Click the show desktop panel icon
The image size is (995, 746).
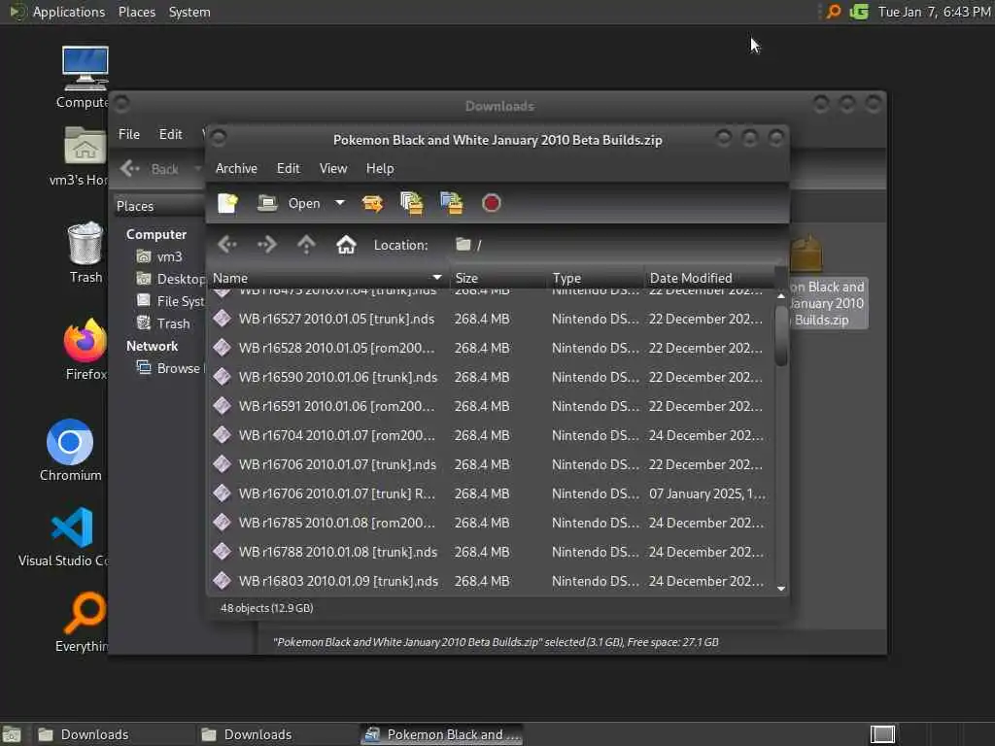point(12,734)
